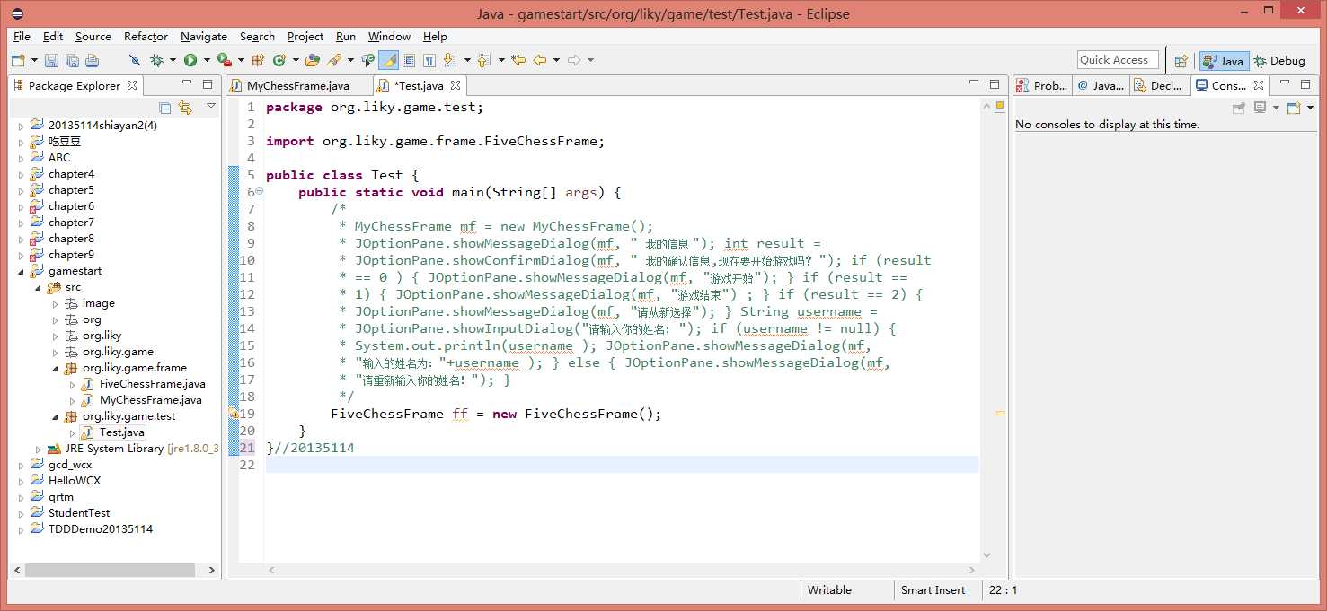
Task: Toggle Mark Occurrences highlighter button
Action: pos(388,60)
